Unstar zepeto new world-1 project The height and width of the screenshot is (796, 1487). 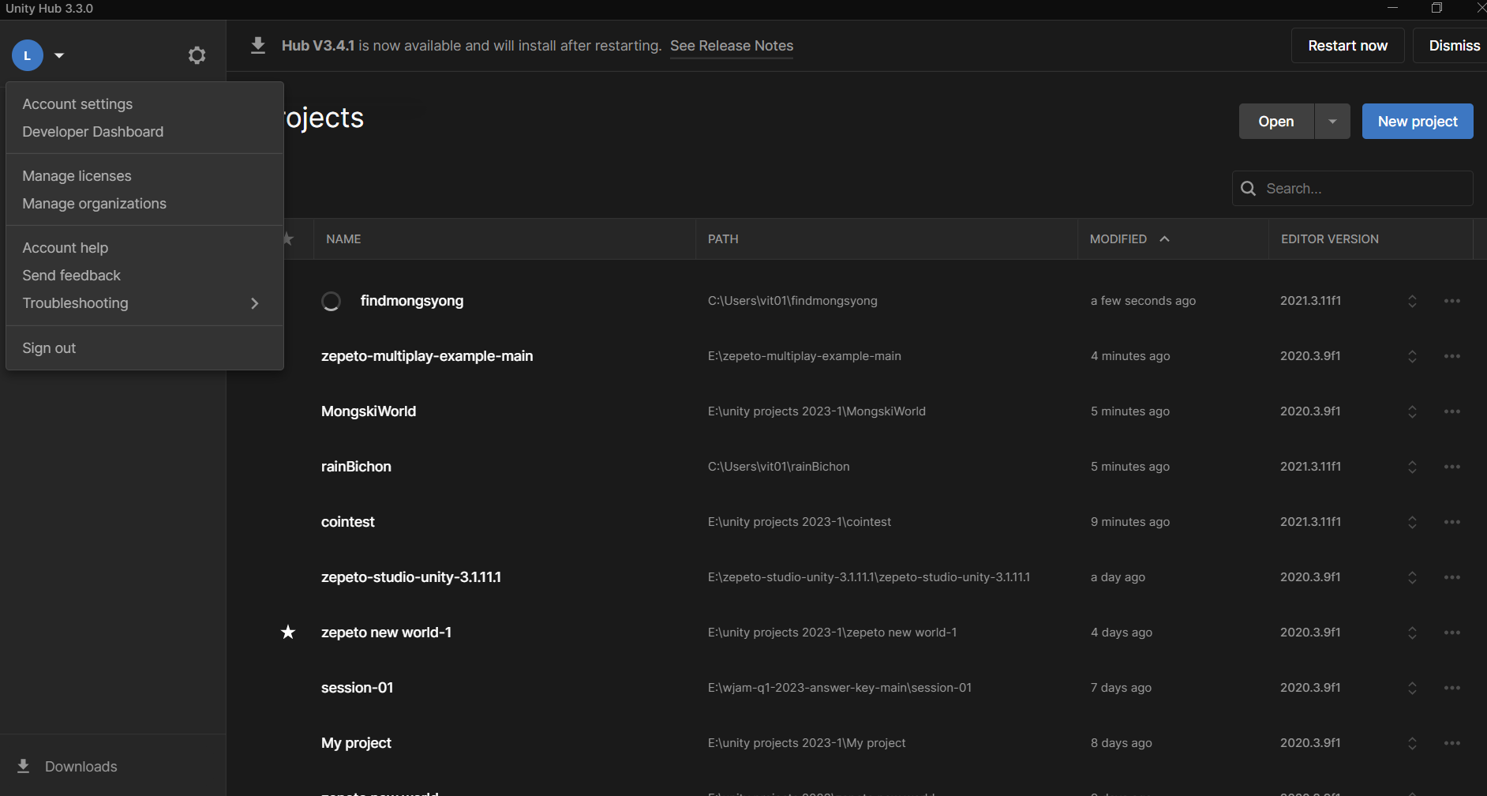click(288, 632)
